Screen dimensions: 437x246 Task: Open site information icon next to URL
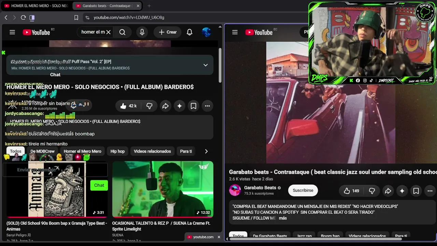(x=87, y=17)
